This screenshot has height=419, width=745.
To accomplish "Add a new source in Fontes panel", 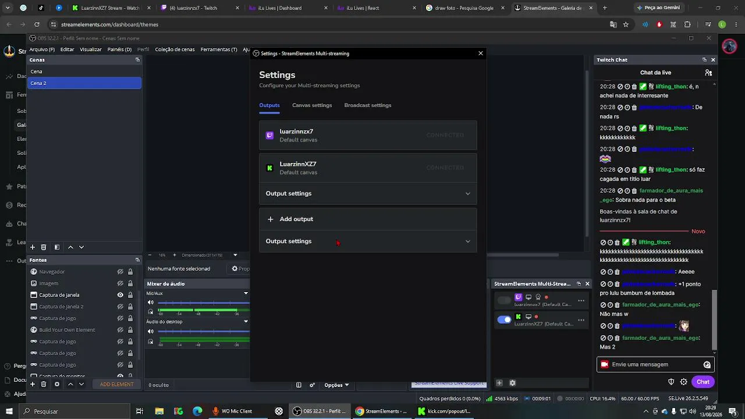I will click(x=33, y=384).
